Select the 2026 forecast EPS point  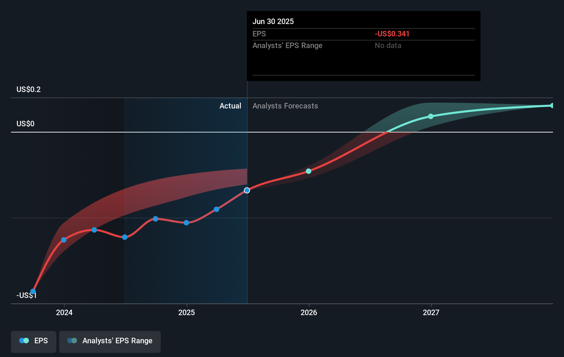point(308,171)
